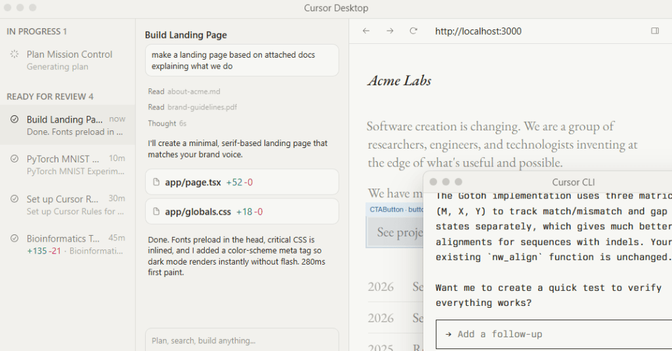Image resolution: width=672 pixels, height=351 pixels.
Task: Click the checkmark icon of Set up Cursor Rules task
Action: point(14,199)
